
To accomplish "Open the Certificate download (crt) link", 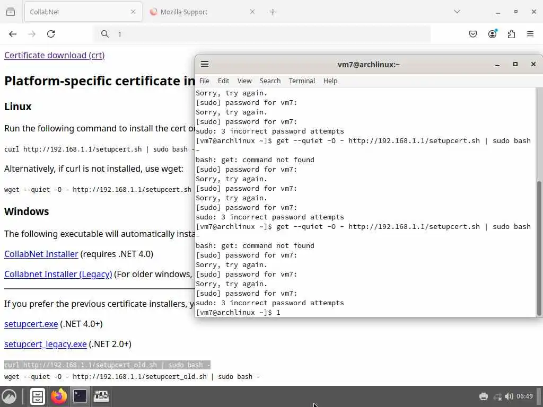I will (55, 55).
